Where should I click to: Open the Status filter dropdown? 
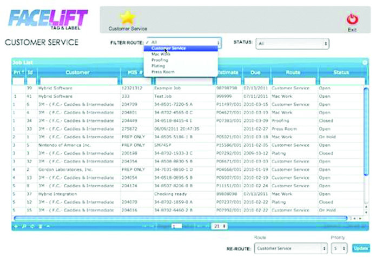(292, 43)
